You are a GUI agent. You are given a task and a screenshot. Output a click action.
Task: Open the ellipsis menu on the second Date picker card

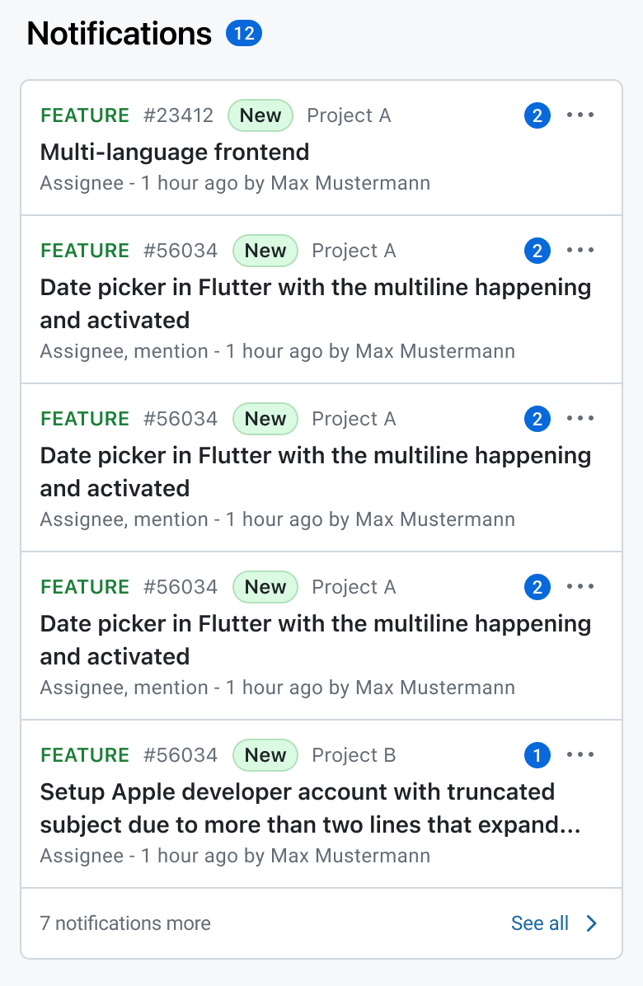click(580, 418)
